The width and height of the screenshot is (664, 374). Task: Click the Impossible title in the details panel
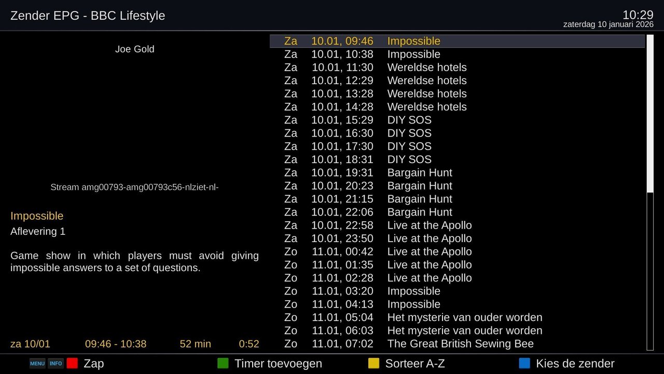37,216
